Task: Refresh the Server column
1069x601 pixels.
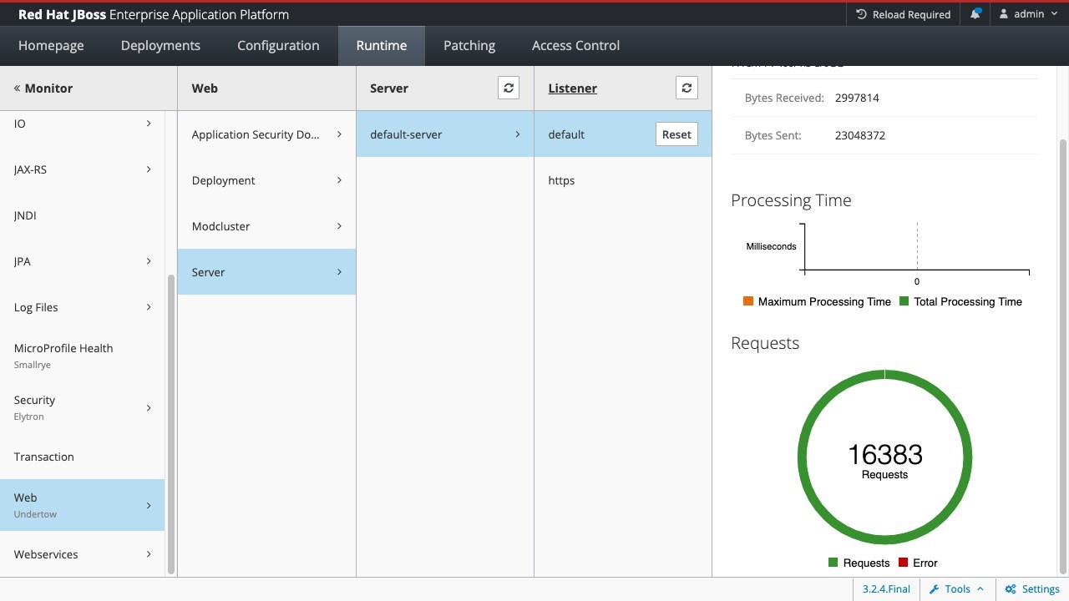Action: tap(509, 88)
